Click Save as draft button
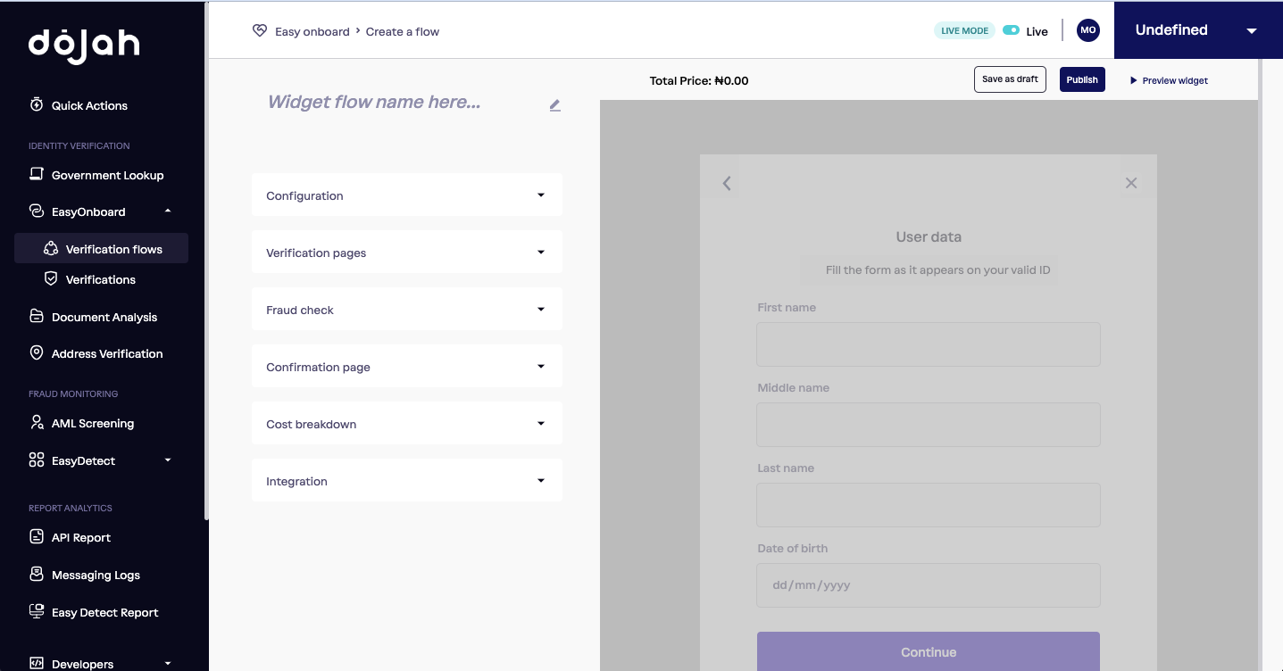The image size is (1283, 671). click(x=1010, y=79)
